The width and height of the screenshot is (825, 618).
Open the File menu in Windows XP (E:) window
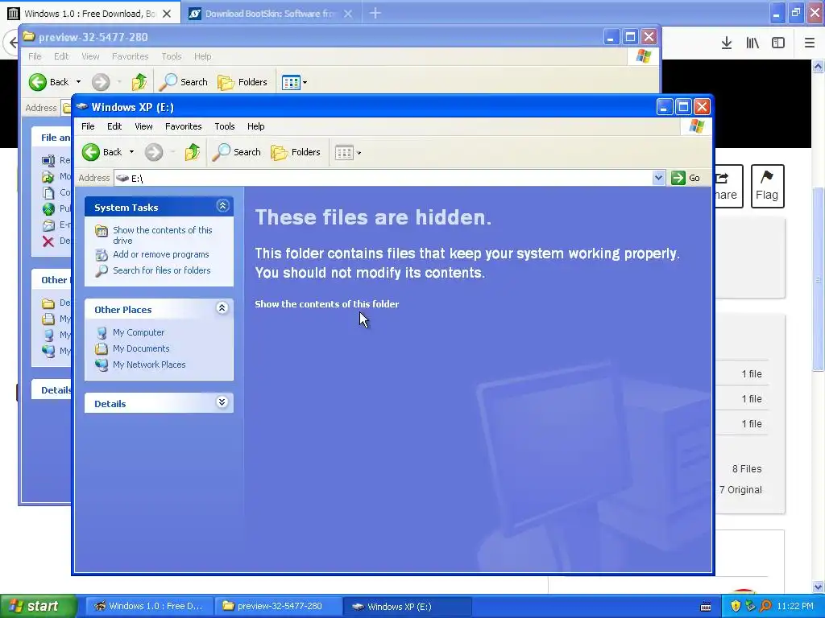click(x=88, y=126)
